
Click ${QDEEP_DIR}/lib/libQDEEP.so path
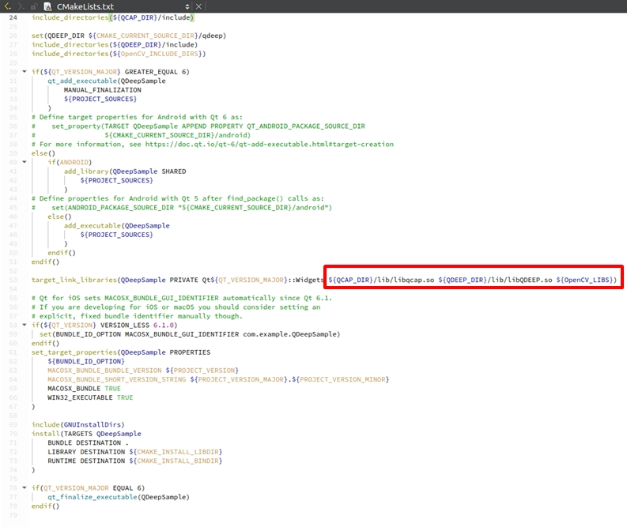coord(495,280)
